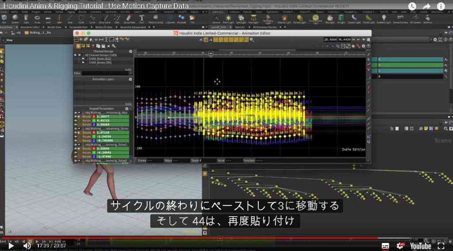Select the Font shelf tool

[142, 19]
